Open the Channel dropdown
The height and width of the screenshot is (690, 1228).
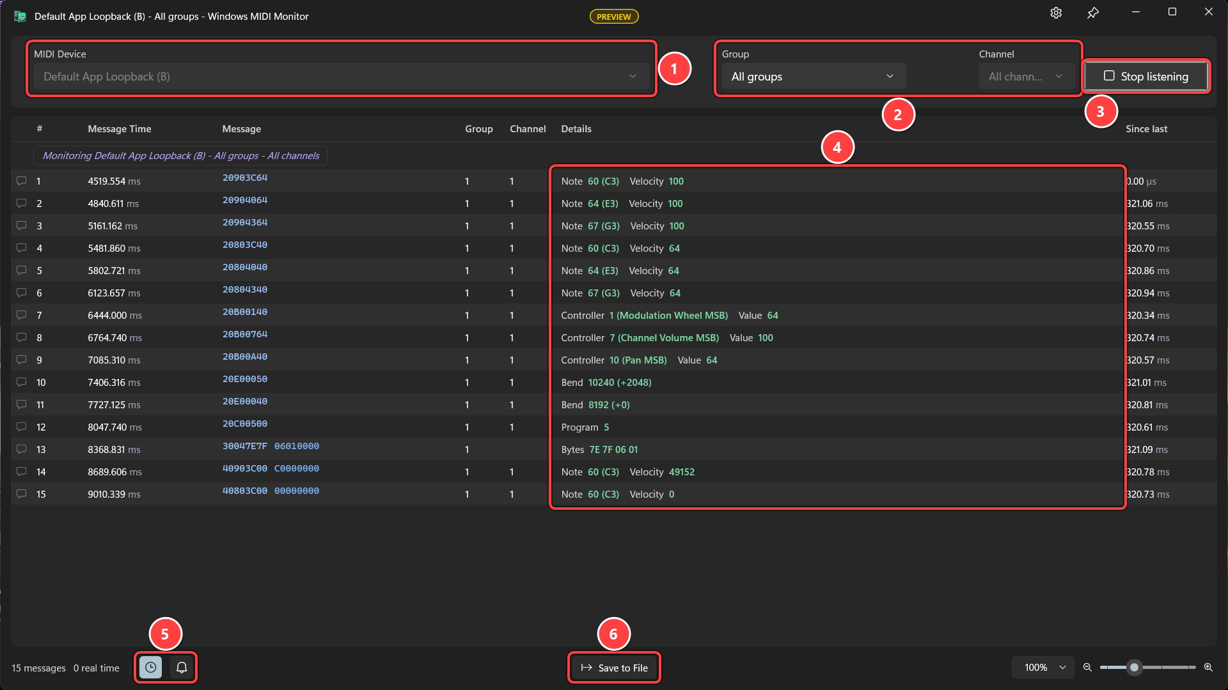click(1027, 77)
